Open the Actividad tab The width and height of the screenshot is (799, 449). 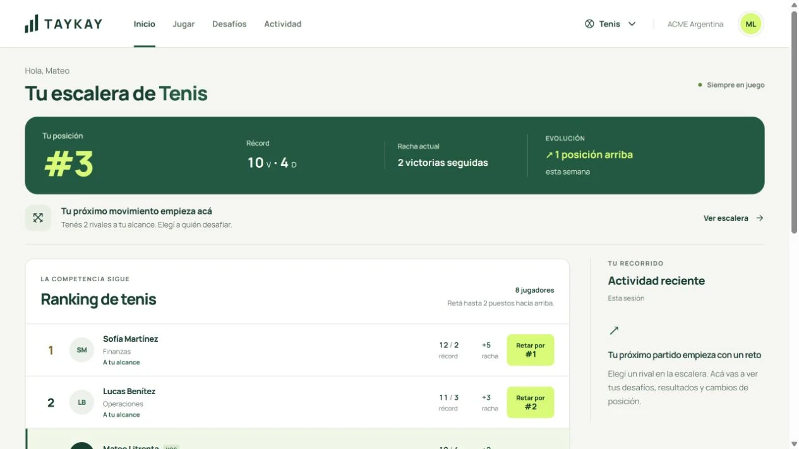pyautogui.click(x=282, y=24)
